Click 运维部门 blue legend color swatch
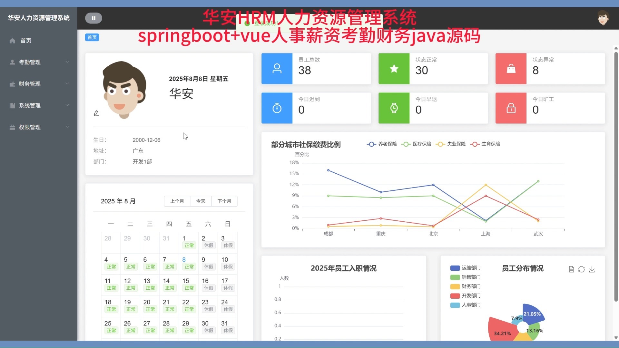Screen dimensions: 619x348 [x=455, y=268]
